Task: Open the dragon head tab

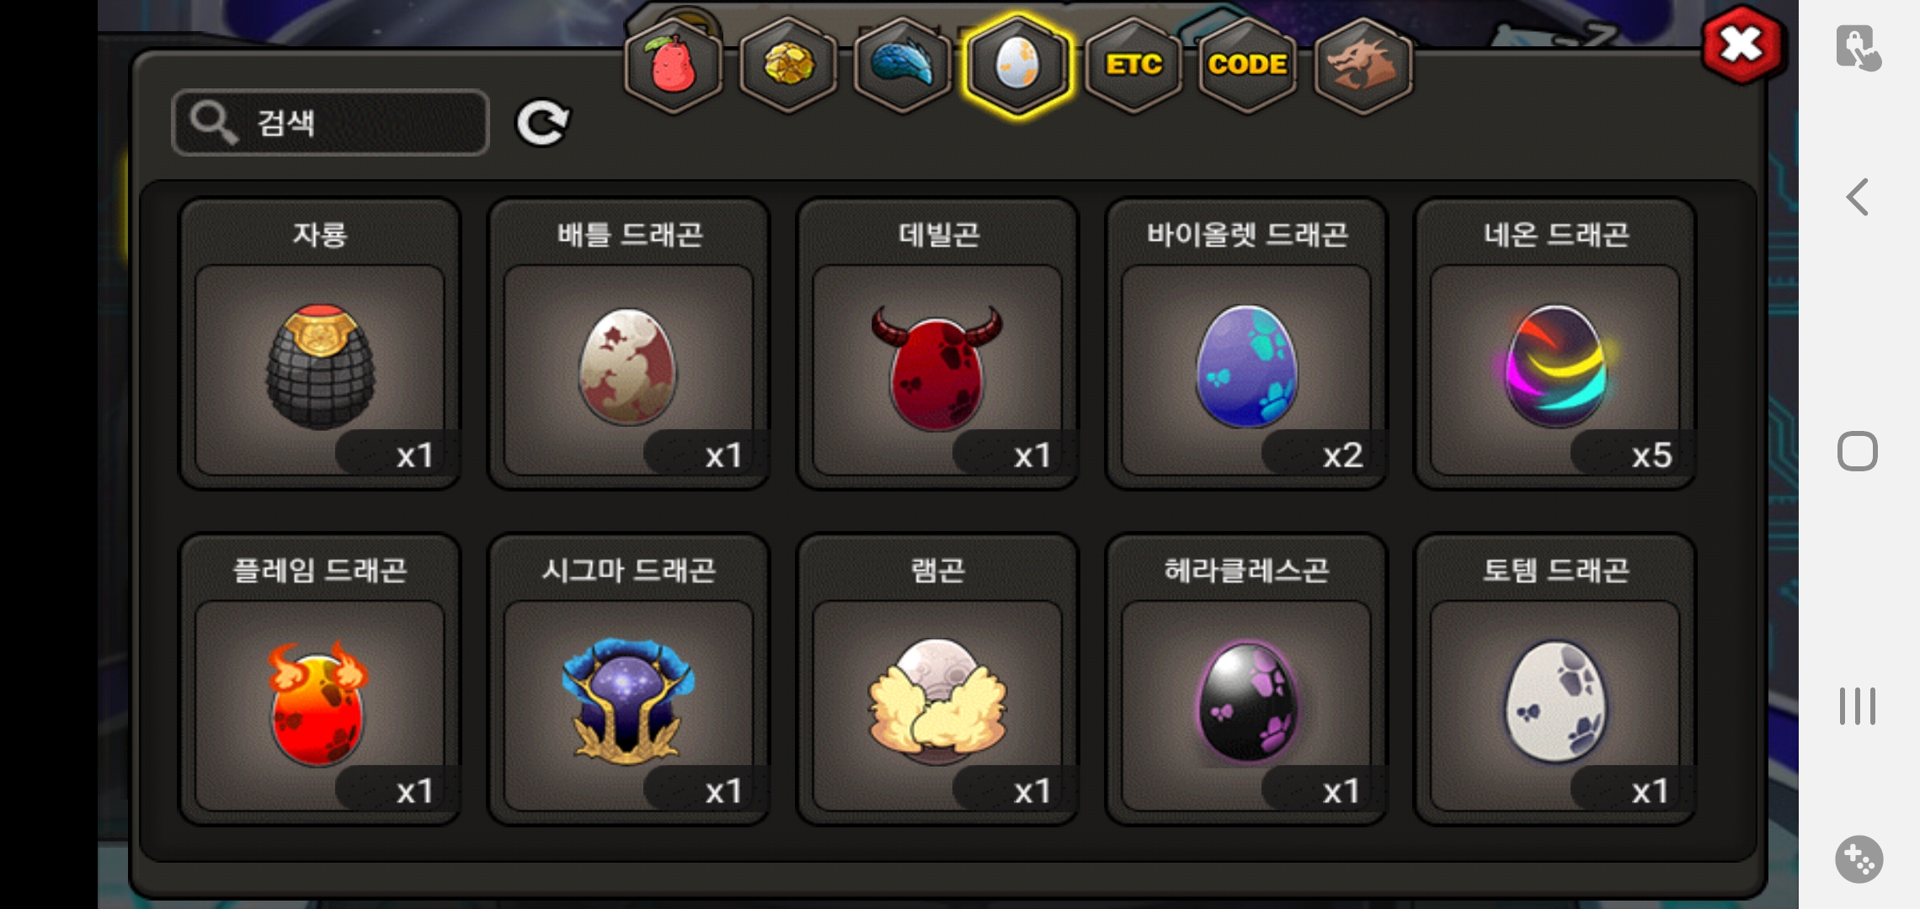Action: pyautogui.click(x=1363, y=65)
